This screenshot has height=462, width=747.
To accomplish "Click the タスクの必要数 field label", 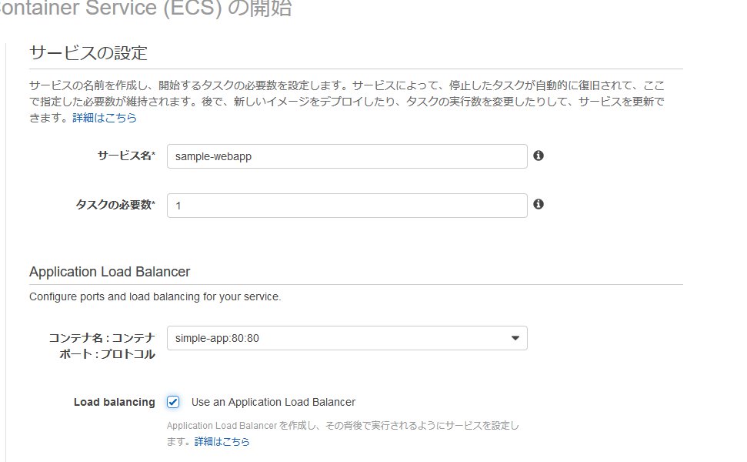I will [x=115, y=205].
